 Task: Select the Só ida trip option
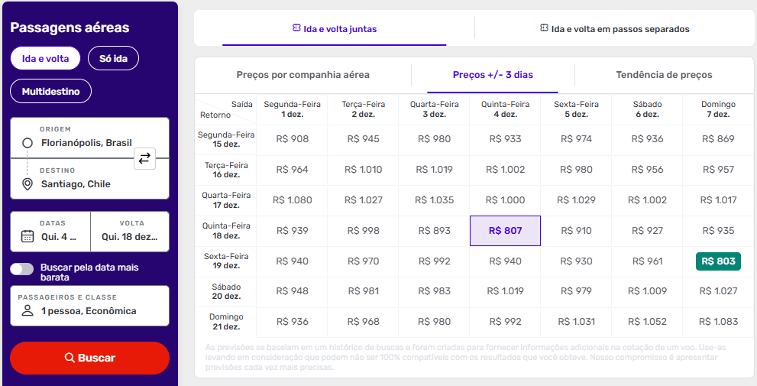point(113,58)
